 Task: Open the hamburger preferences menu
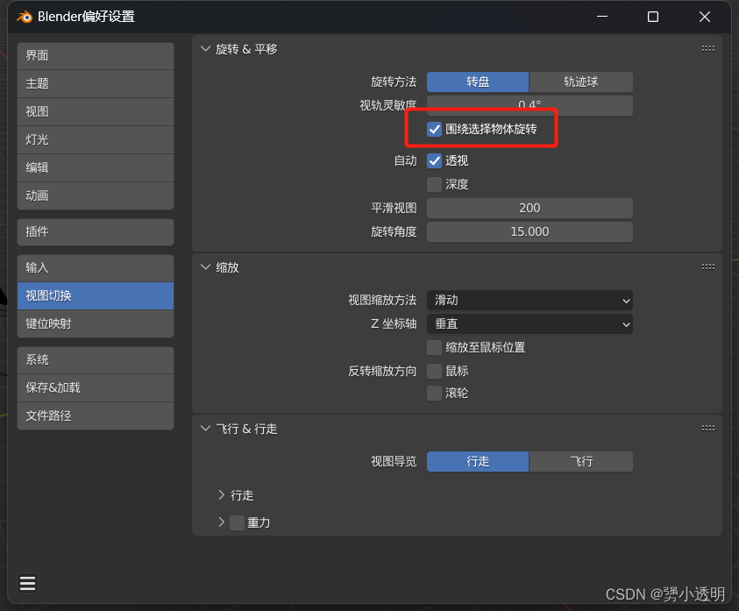pyautogui.click(x=28, y=583)
